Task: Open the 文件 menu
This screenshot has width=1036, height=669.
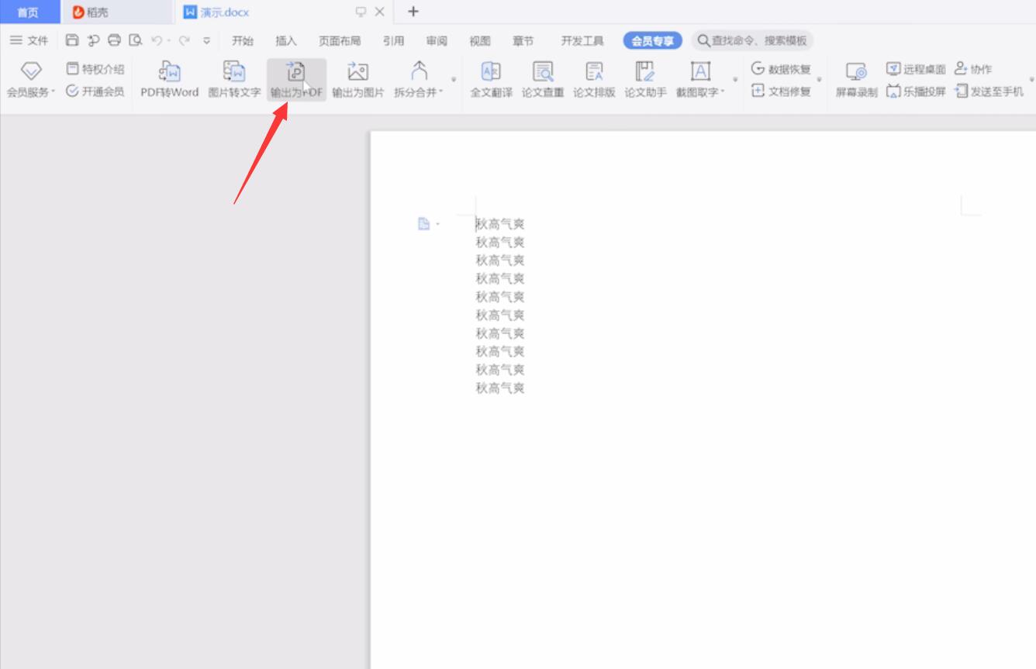Action: (29, 40)
